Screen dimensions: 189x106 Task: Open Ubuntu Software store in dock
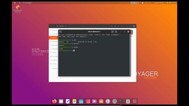[x=101, y=101]
